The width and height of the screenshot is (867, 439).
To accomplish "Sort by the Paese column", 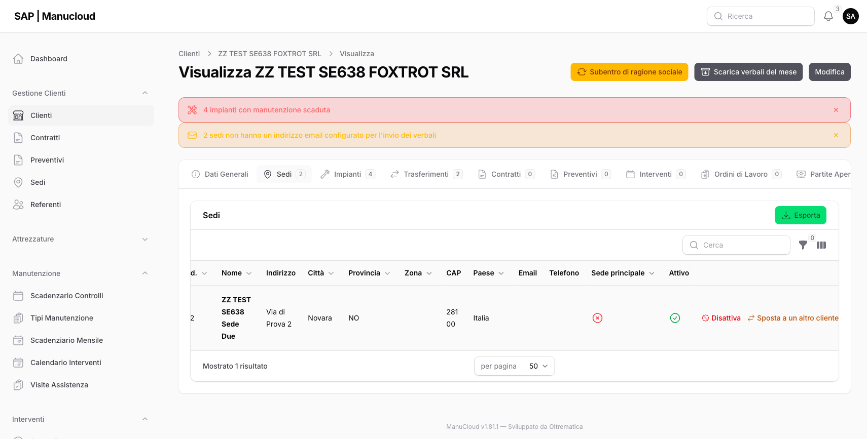I will coord(489,273).
